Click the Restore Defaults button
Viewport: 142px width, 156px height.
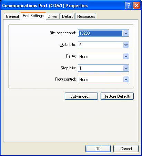pyautogui.click(x=117, y=96)
